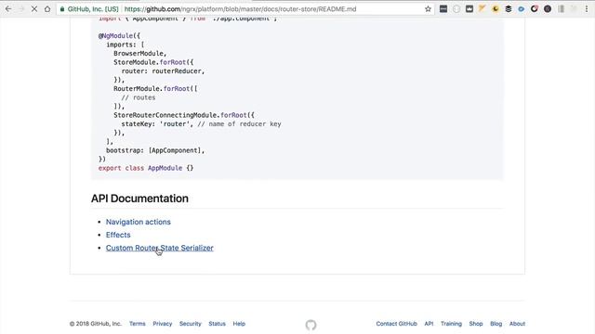Click the address bar URL
The image size is (595, 334).
pos(240,8)
